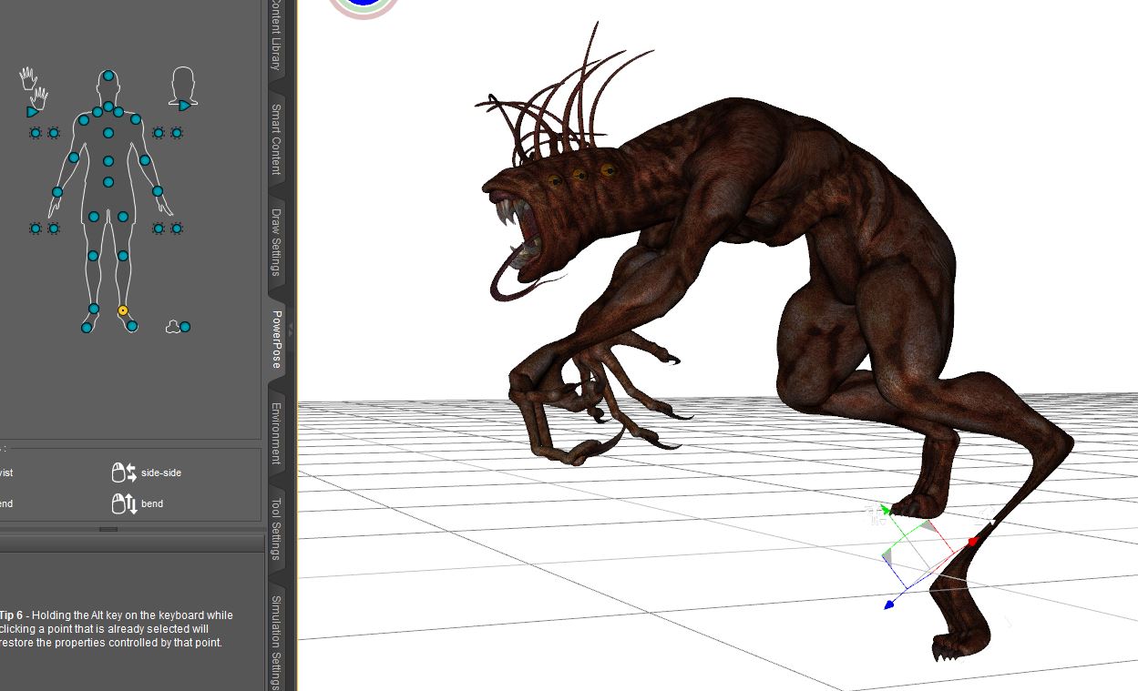Viewport: 1138px width, 691px height.
Task: Click the side-side mouse icon
Action: 123,473
